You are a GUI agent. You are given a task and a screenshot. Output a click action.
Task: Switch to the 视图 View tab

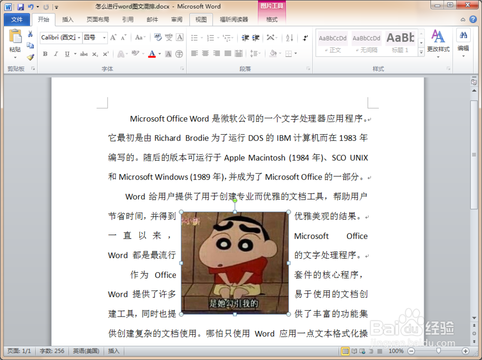[201, 19]
